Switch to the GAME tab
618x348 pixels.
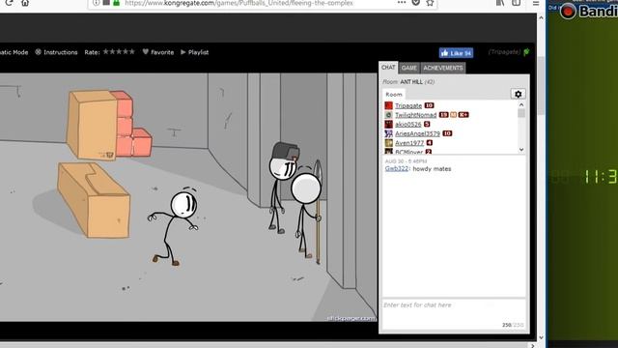tap(409, 68)
